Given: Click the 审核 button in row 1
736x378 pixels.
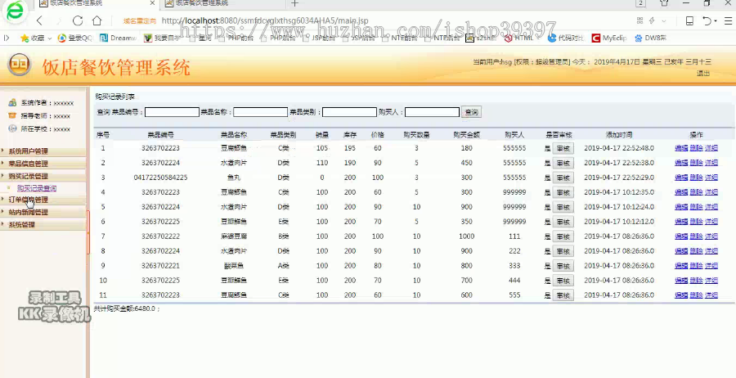Looking at the screenshot, I should pos(563,148).
